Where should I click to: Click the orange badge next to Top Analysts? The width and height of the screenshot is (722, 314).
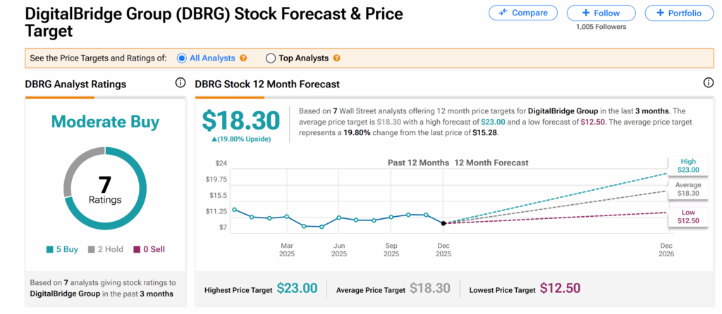click(x=336, y=58)
